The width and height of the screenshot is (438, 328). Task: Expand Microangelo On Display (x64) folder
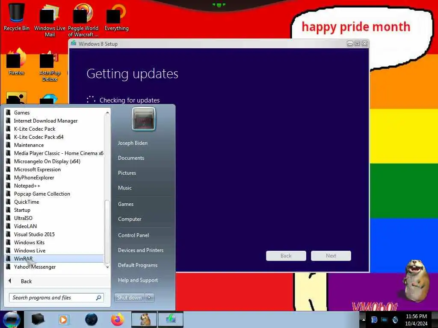pos(54,161)
